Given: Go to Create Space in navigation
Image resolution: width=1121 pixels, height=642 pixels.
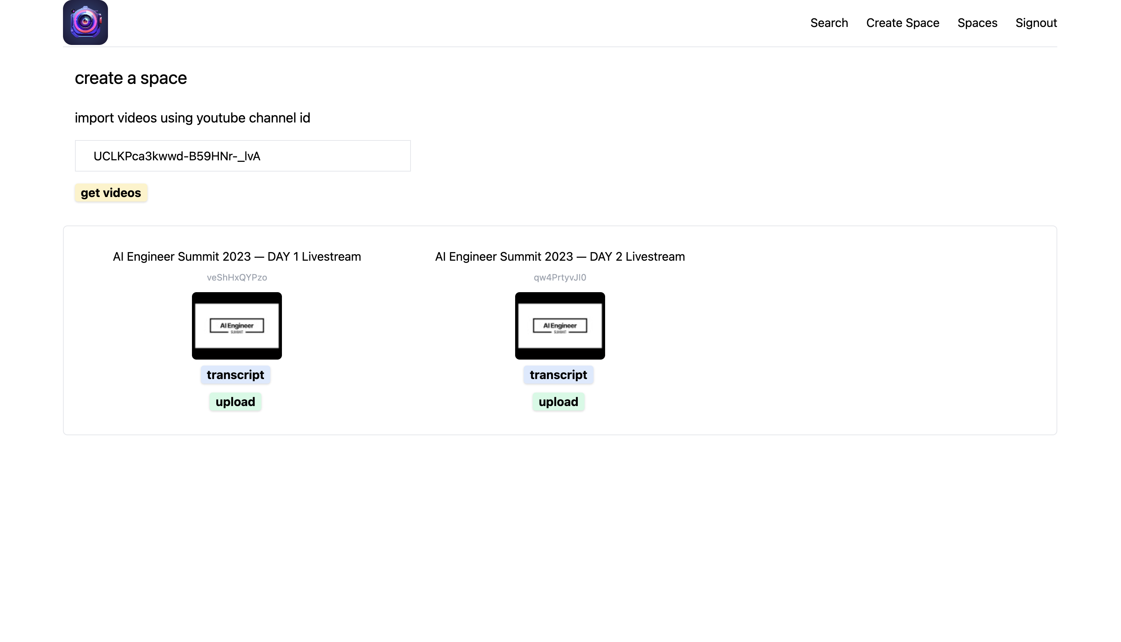Looking at the screenshot, I should (x=902, y=23).
